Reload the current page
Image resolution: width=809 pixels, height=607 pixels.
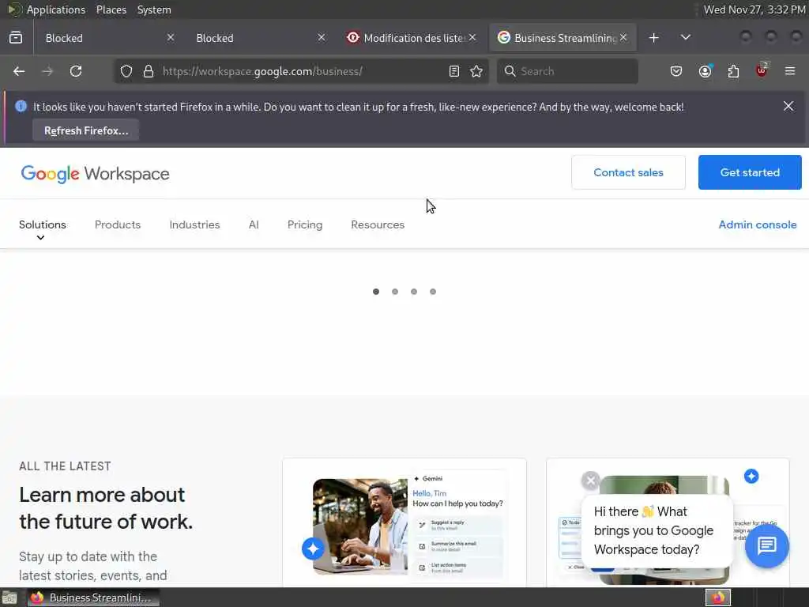(x=76, y=71)
